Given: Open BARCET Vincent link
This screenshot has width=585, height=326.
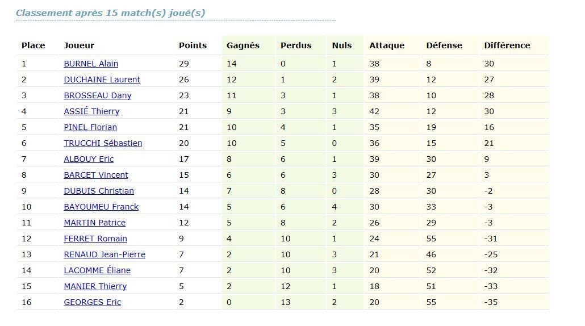Looking at the screenshot, I should 95,175.
